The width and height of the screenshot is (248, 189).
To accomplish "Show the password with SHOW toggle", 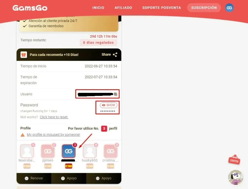I will [x=108, y=105].
